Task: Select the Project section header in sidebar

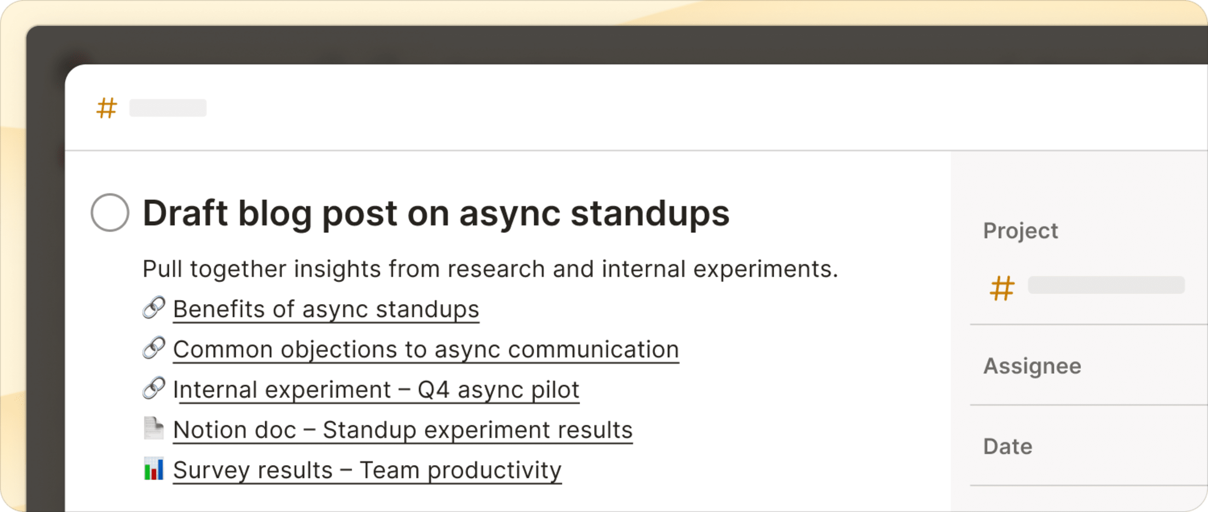Action: tap(1022, 230)
